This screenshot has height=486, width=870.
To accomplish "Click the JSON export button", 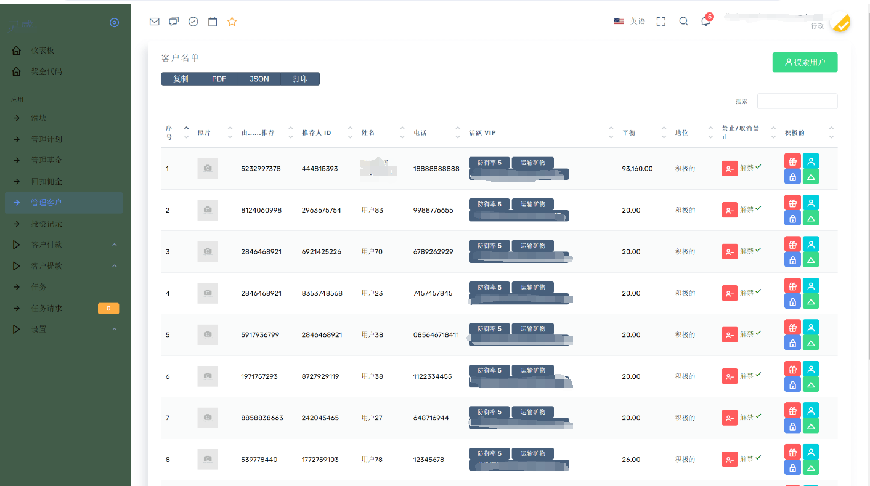I will click(259, 79).
